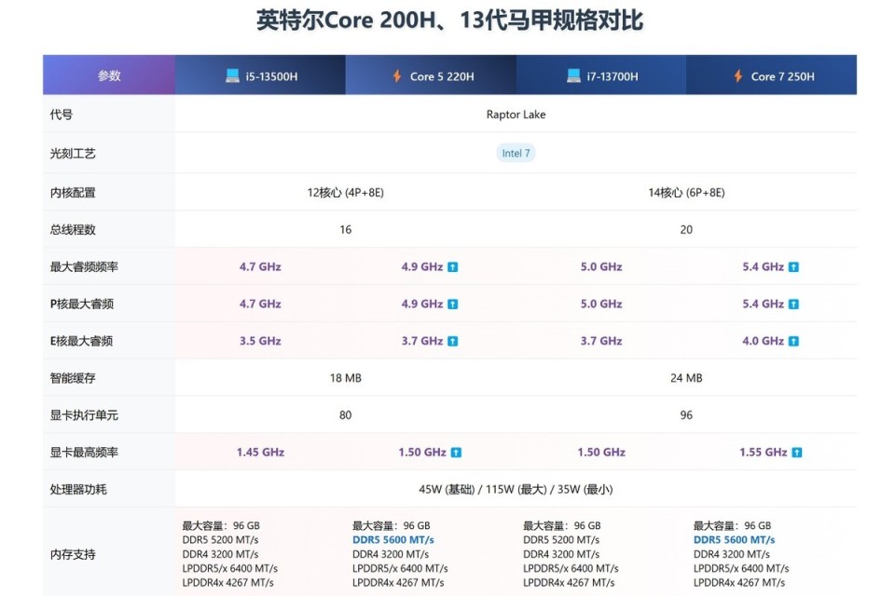Switch to the Core 7 250H column header

tap(772, 74)
